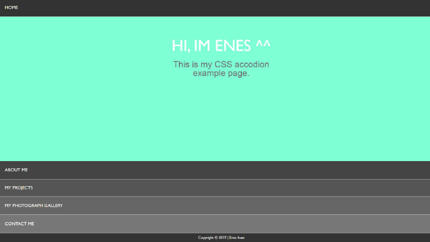This screenshot has height=242, width=430.
Task: Click the 'Copyright © 2019 | Enes Inan' footer text
Action: (221, 238)
